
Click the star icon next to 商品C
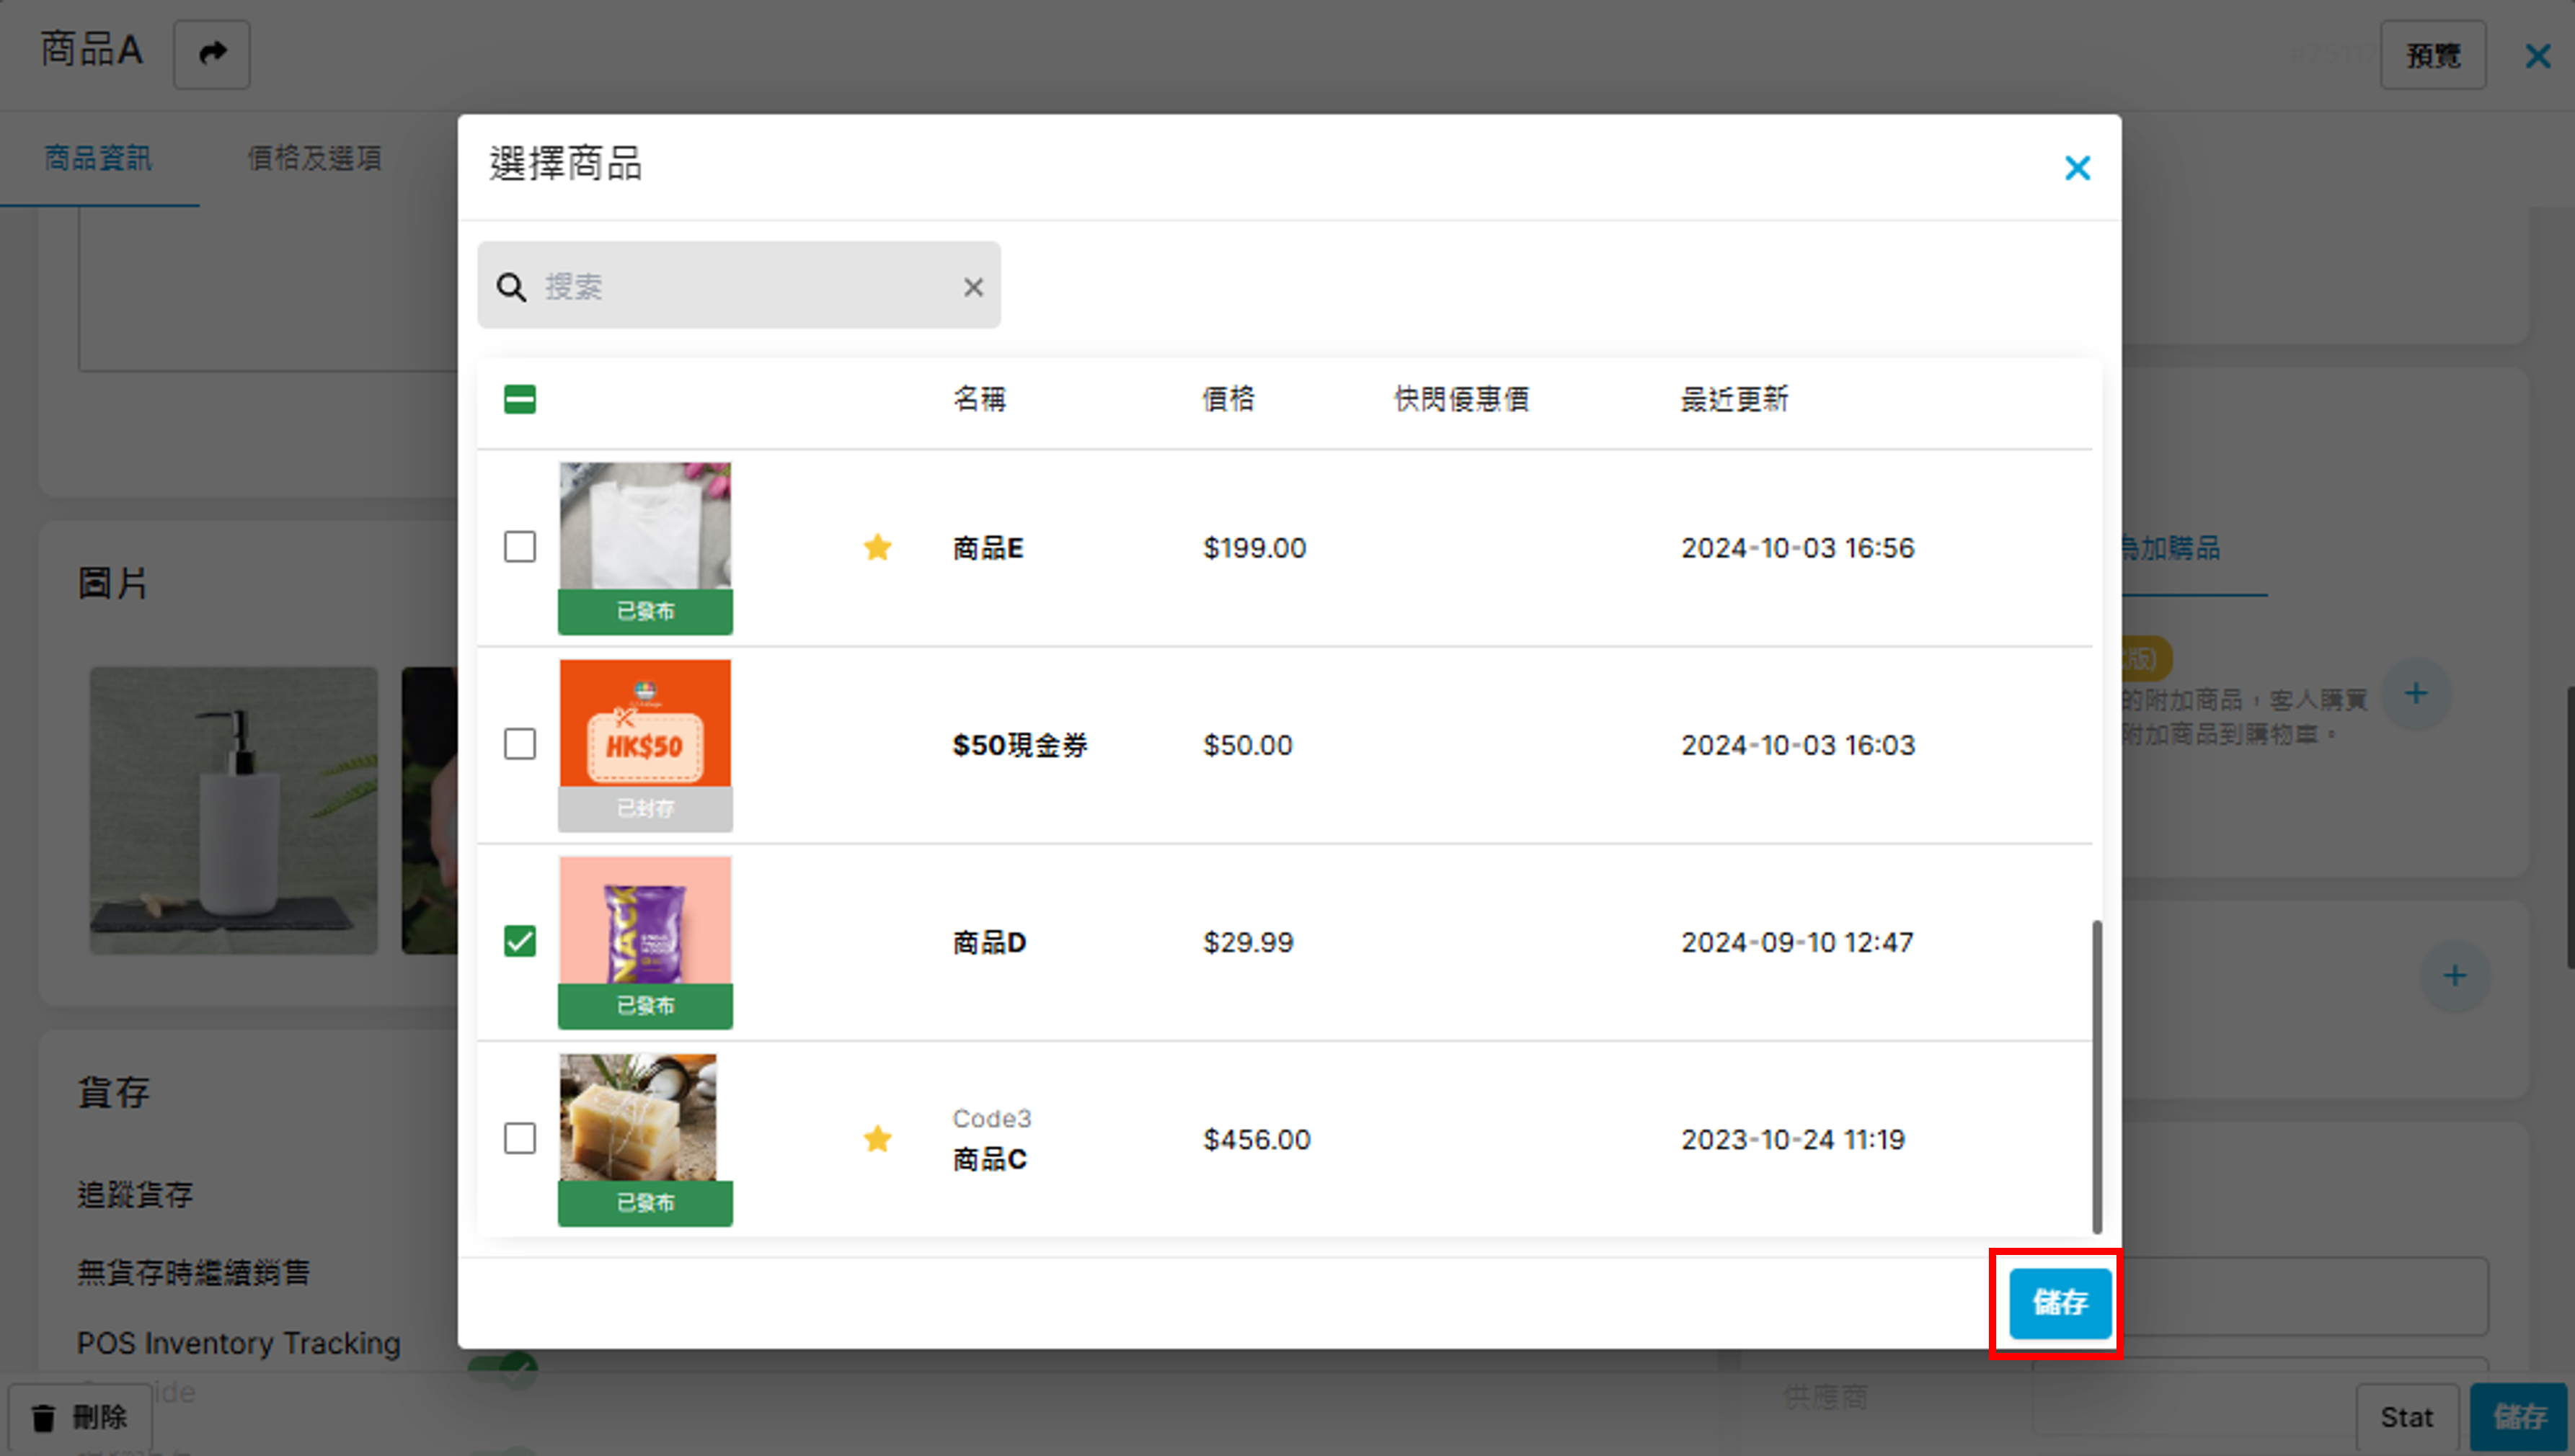click(877, 1138)
